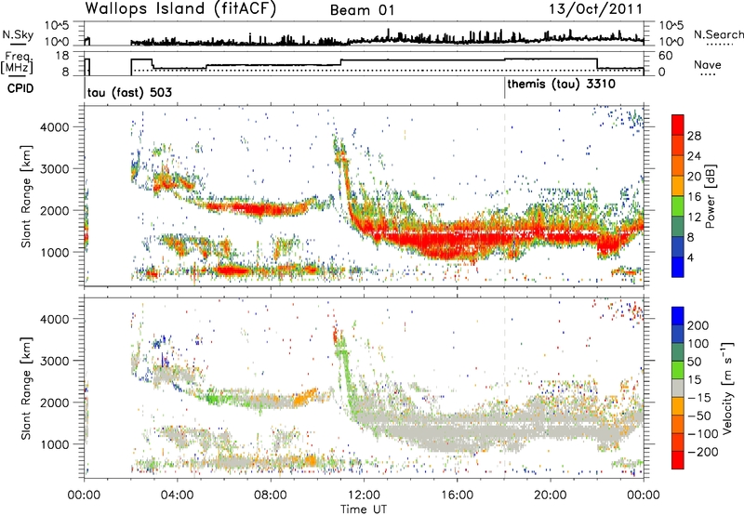Click the Wallops Island (fitACF) title
The image size is (744, 515).
(180, 9)
